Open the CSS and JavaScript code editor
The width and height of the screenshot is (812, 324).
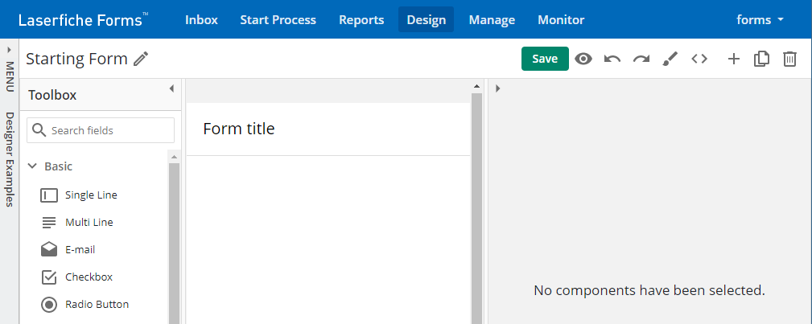pyautogui.click(x=699, y=59)
